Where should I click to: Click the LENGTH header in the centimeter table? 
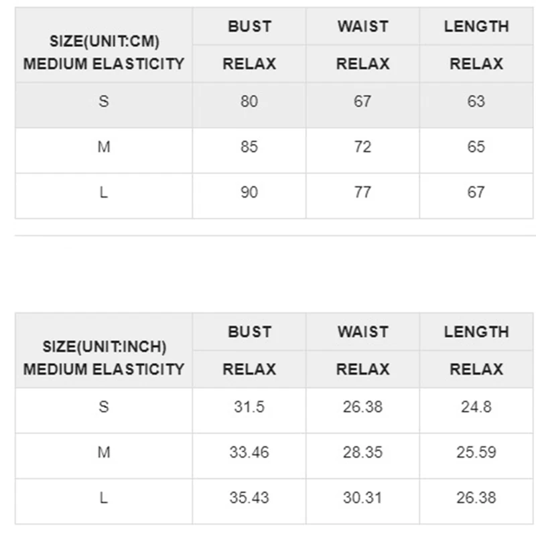tap(476, 27)
